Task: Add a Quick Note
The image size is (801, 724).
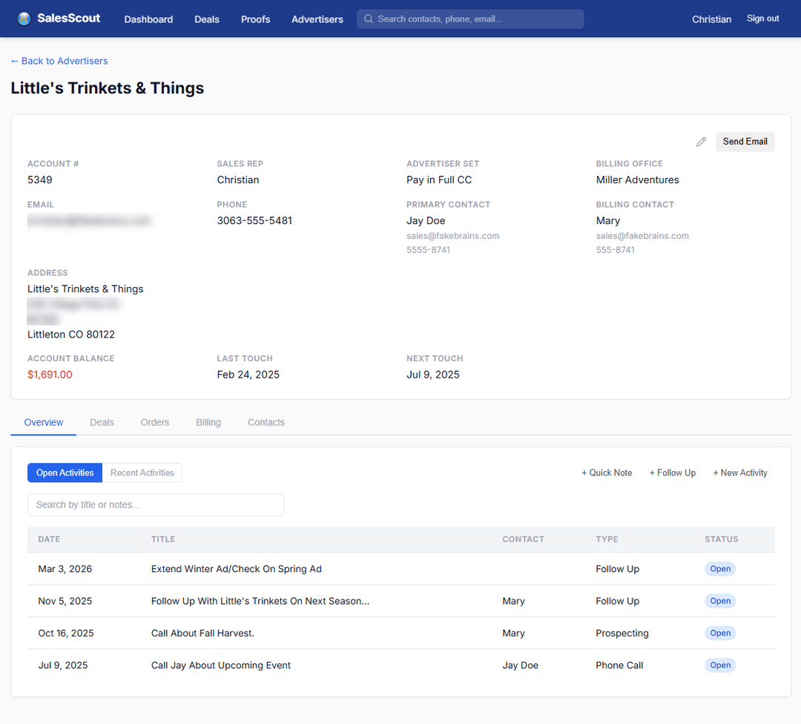Action: [x=607, y=473]
